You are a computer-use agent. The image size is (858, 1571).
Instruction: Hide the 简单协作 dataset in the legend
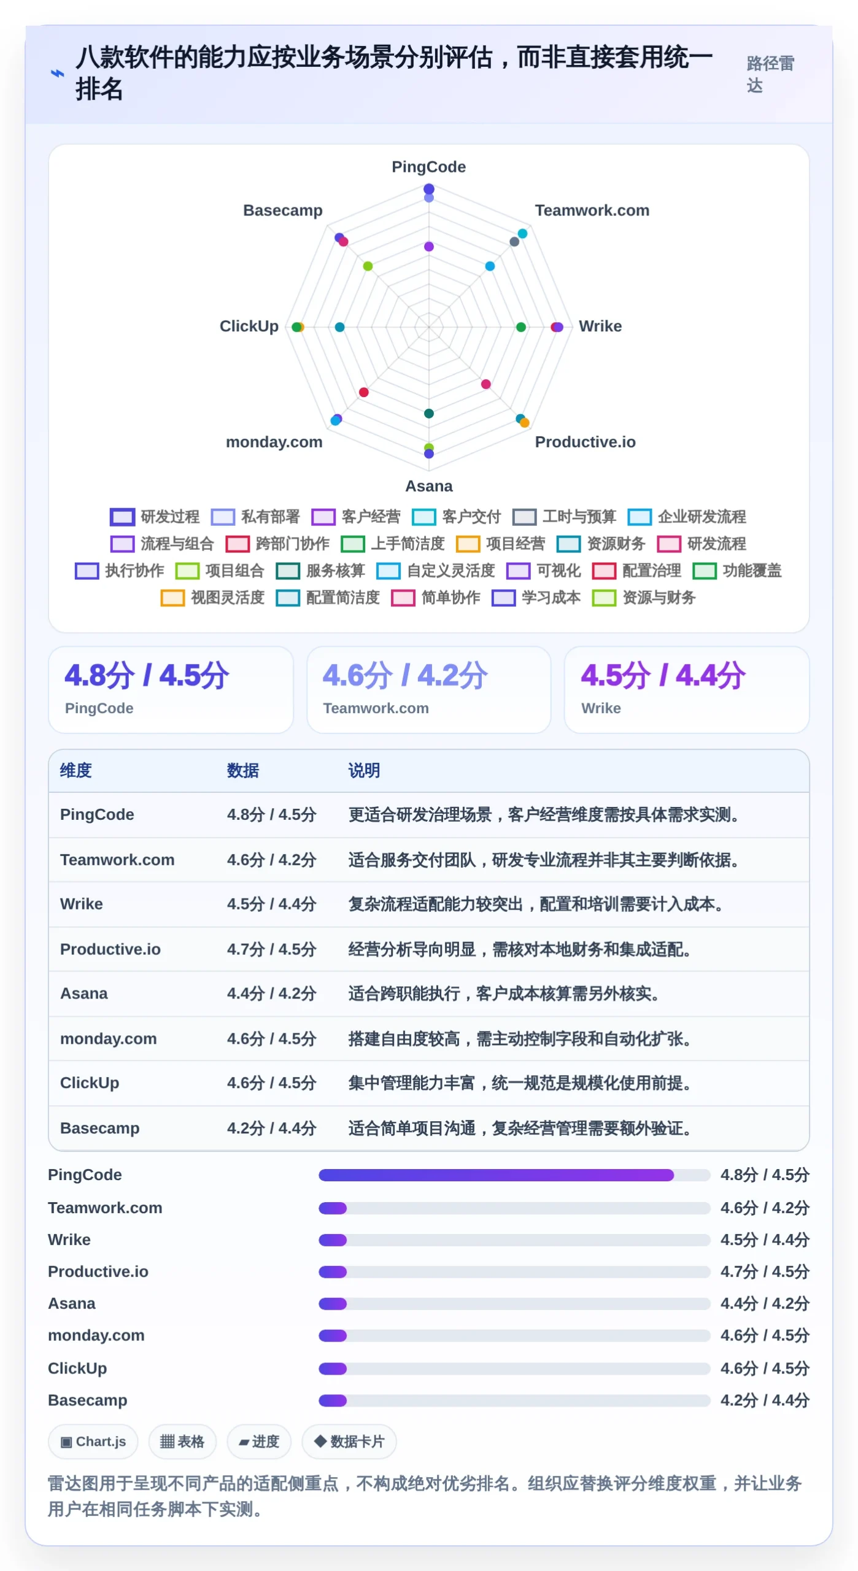[x=436, y=598]
